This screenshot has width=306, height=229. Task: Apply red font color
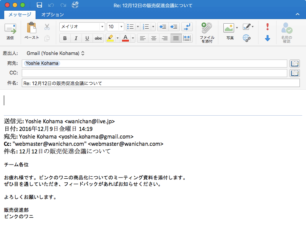[x=125, y=38]
